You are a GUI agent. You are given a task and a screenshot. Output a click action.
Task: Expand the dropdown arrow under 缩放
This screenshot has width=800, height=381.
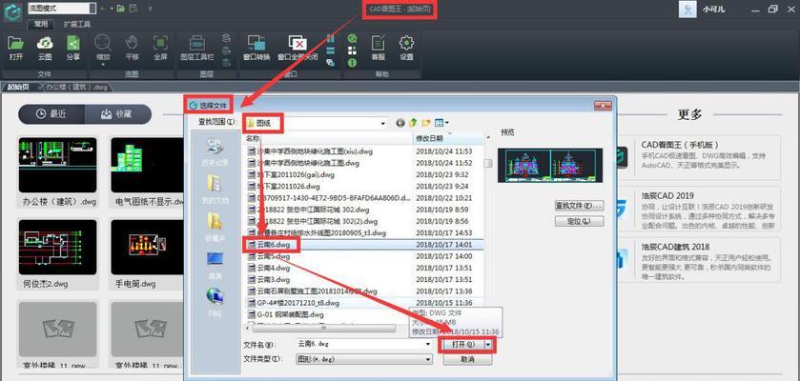[x=104, y=64]
